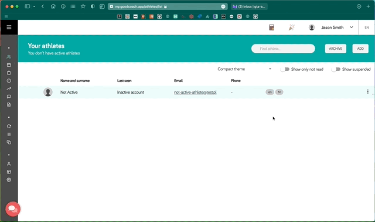Click the Find athlete search field

coord(283,49)
